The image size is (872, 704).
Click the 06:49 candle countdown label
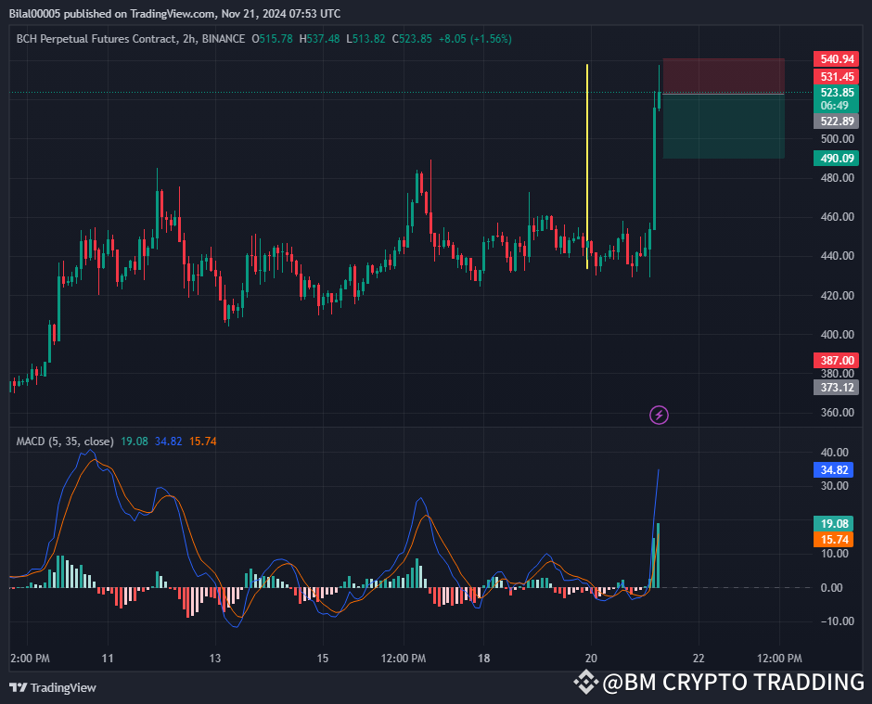point(836,106)
